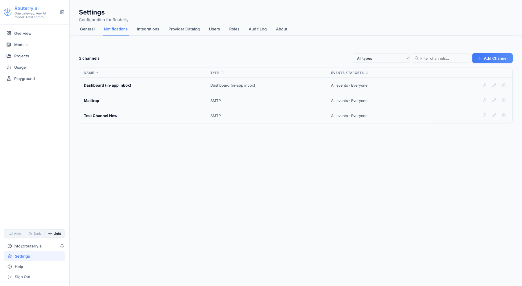Test the Test Channel New channel
This screenshot has height=286, width=522.
pos(485,115)
